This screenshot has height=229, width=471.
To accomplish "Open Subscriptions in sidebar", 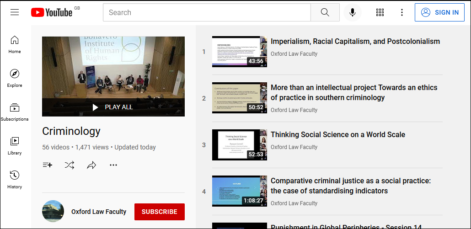I will click(x=15, y=112).
